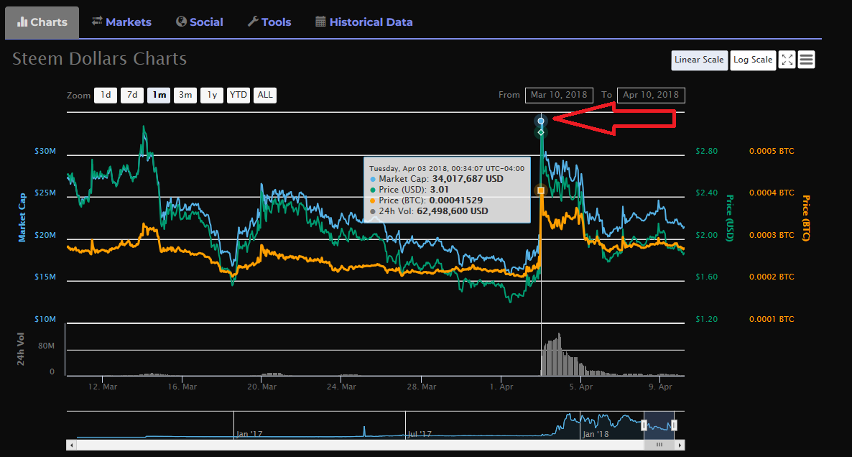Image resolution: width=852 pixels, height=457 pixels.
Task: Choose the 3m zoom range
Action: 185,95
